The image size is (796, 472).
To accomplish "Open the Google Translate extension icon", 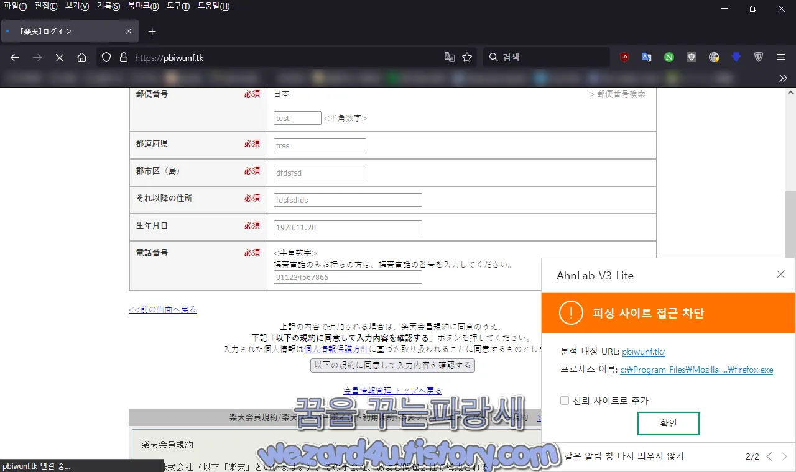I will pyautogui.click(x=647, y=57).
